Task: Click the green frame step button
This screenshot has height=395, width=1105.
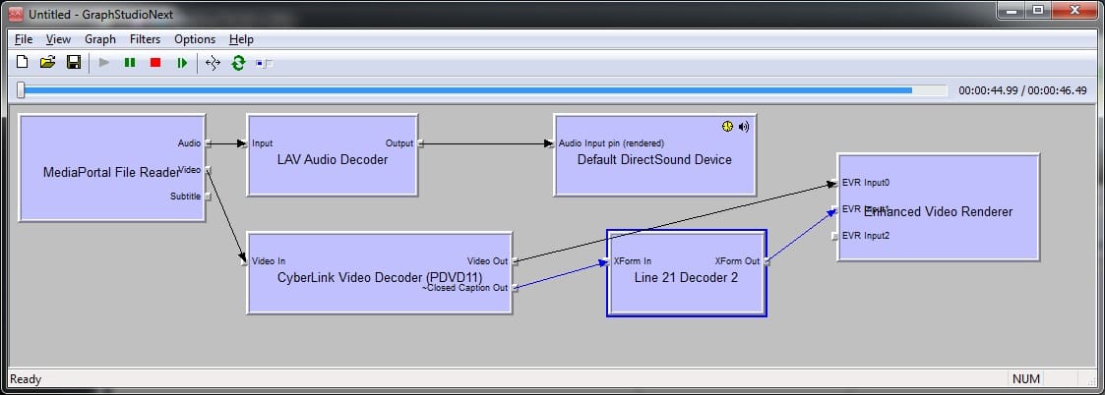Action: pyautogui.click(x=182, y=63)
